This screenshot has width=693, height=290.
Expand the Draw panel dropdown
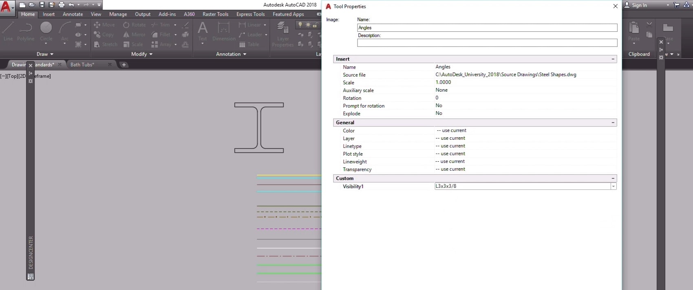click(x=45, y=54)
